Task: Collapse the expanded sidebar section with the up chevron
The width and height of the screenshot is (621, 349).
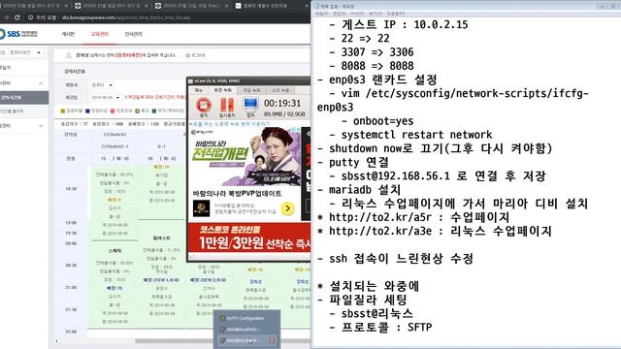Action: (x=41, y=83)
